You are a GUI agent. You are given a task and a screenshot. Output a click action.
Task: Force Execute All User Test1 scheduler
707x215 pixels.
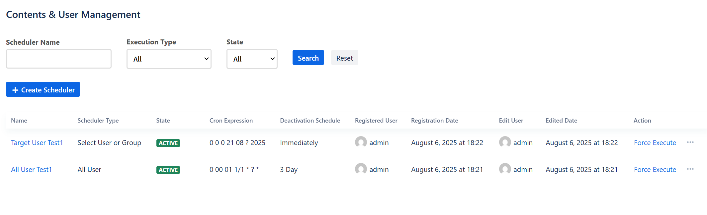[x=655, y=170]
